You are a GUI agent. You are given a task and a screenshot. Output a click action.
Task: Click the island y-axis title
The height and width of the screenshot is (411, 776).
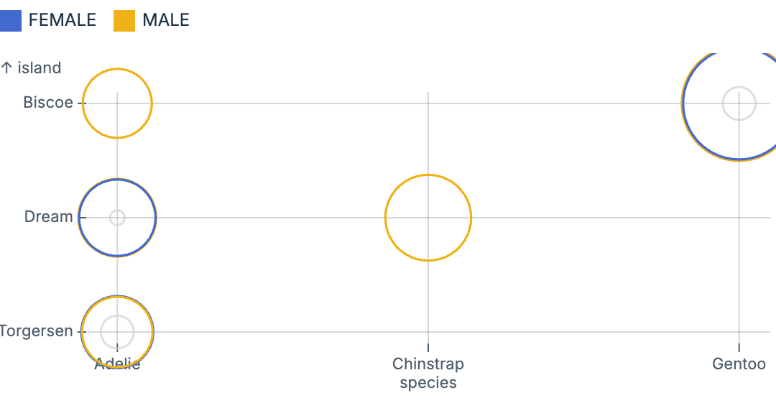[x=31, y=68]
